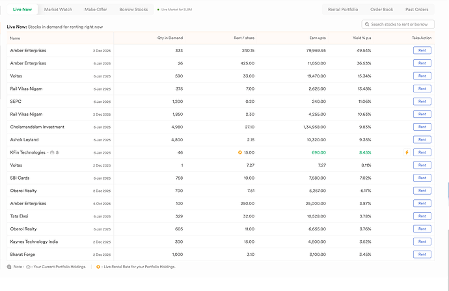Open the Past Orders tab
Screen dimensions: 449x291
tap(416, 10)
